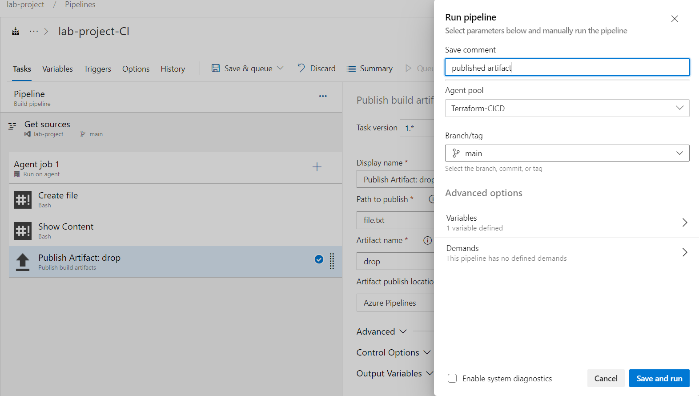Switch to the Variables tab
Viewport: 699px width, 396px height.
tap(57, 69)
